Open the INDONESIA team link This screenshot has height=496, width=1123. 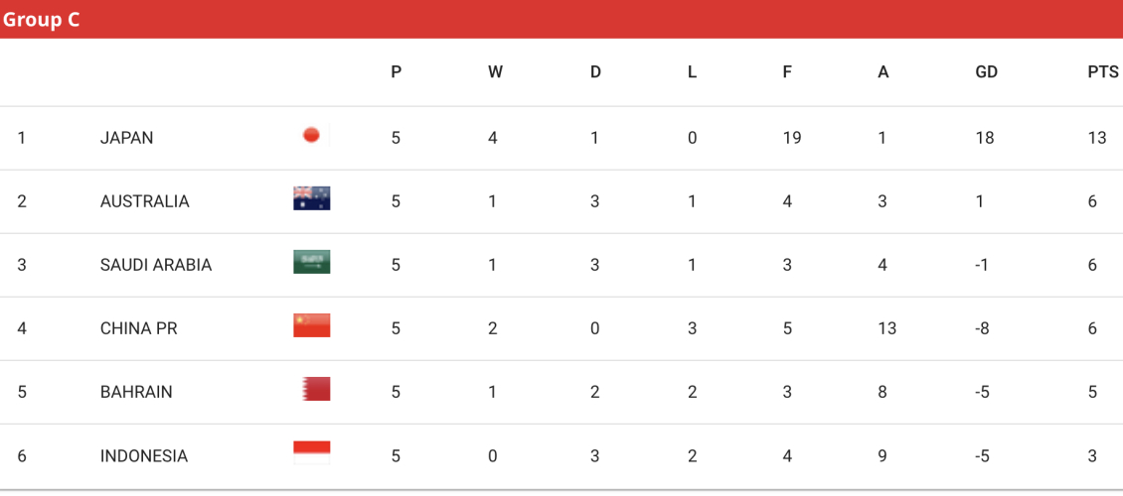[x=144, y=456]
